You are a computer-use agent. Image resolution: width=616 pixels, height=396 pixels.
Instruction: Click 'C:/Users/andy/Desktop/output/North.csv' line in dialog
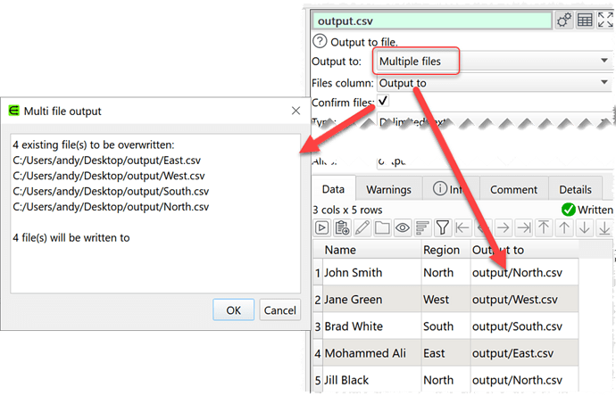pyautogui.click(x=111, y=206)
